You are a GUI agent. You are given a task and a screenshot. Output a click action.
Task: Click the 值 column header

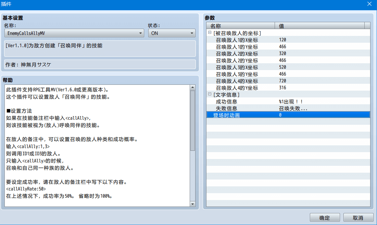319,26
